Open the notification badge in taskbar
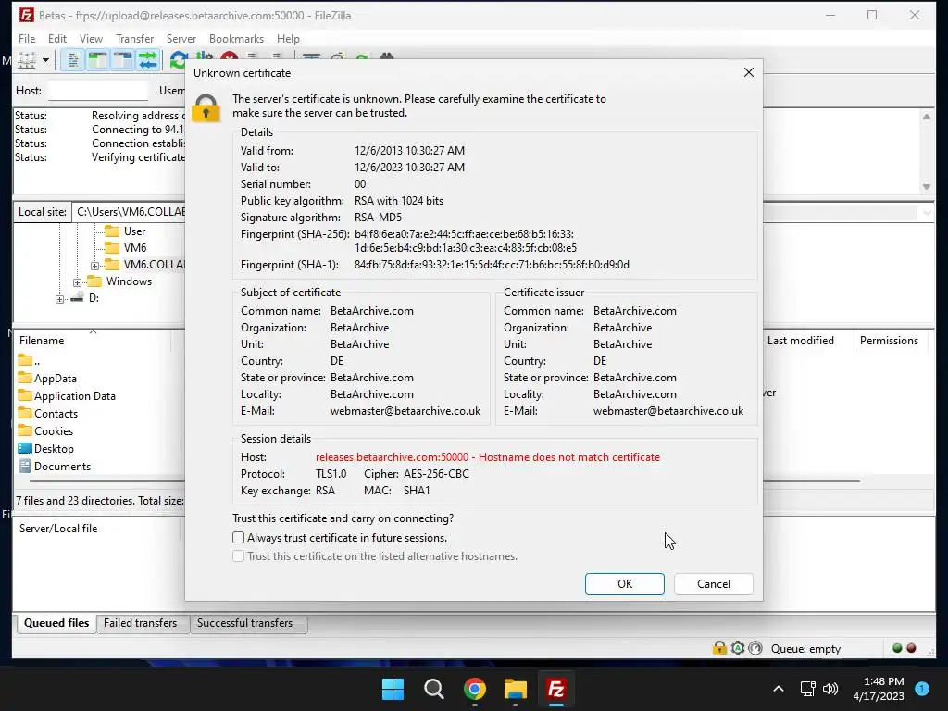Image resolution: width=948 pixels, height=711 pixels. [x=922, y=688]
